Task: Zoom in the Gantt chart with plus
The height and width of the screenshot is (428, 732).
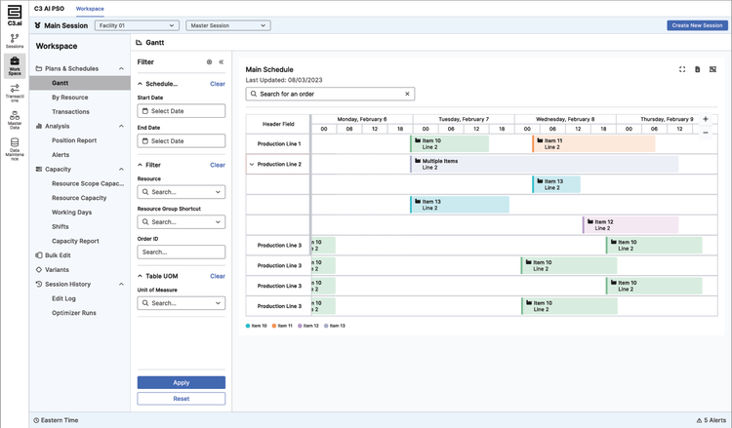Action: point(706,119)
